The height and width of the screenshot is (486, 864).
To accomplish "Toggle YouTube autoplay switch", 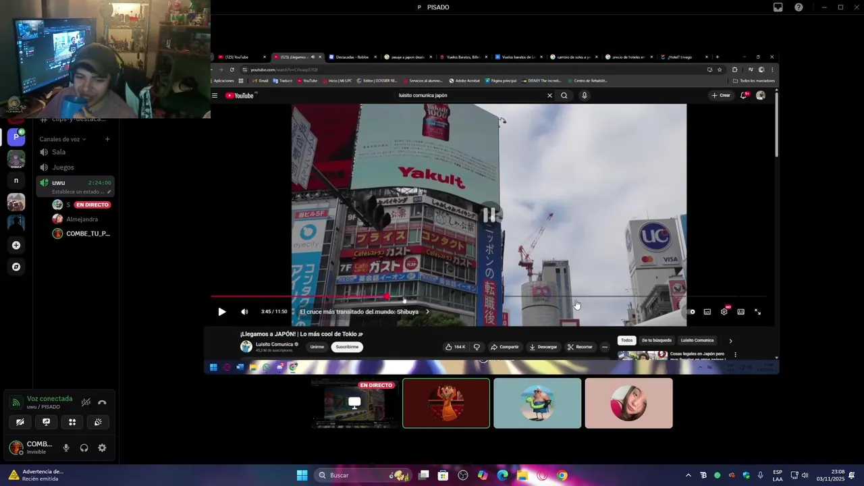I will pos(691,312).
